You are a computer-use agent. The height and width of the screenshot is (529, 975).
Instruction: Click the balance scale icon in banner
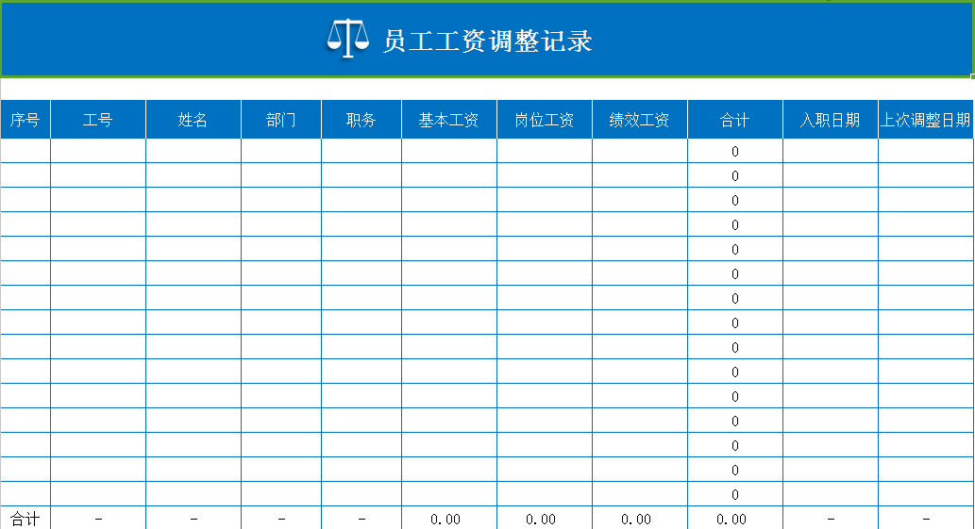347,39
